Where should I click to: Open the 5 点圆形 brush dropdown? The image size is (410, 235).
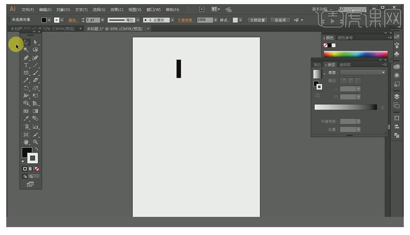pyautogui.click(x=172, y=20)
